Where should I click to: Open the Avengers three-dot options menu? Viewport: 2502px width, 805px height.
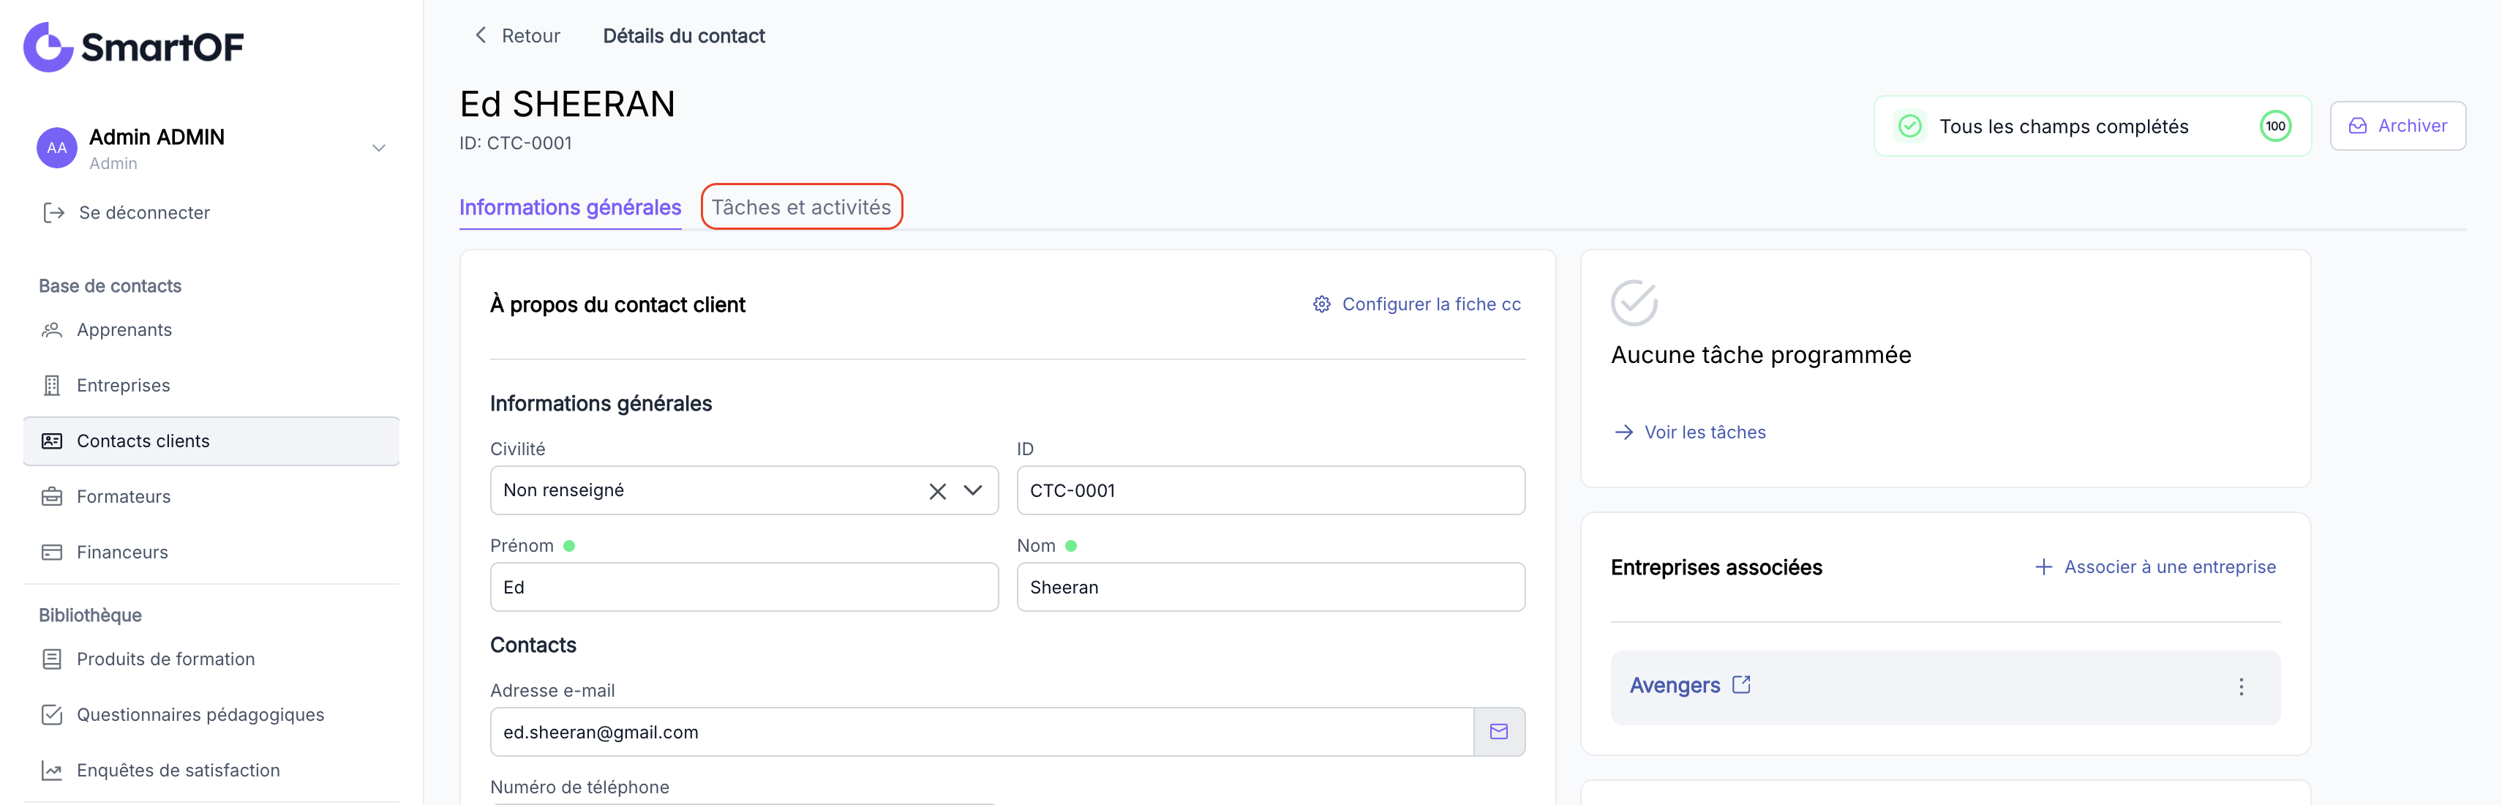(x=2241, y=687)
